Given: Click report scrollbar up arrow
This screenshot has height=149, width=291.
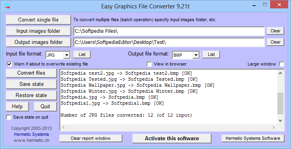Looking at the screenshot, I should (x=281, y=73).
